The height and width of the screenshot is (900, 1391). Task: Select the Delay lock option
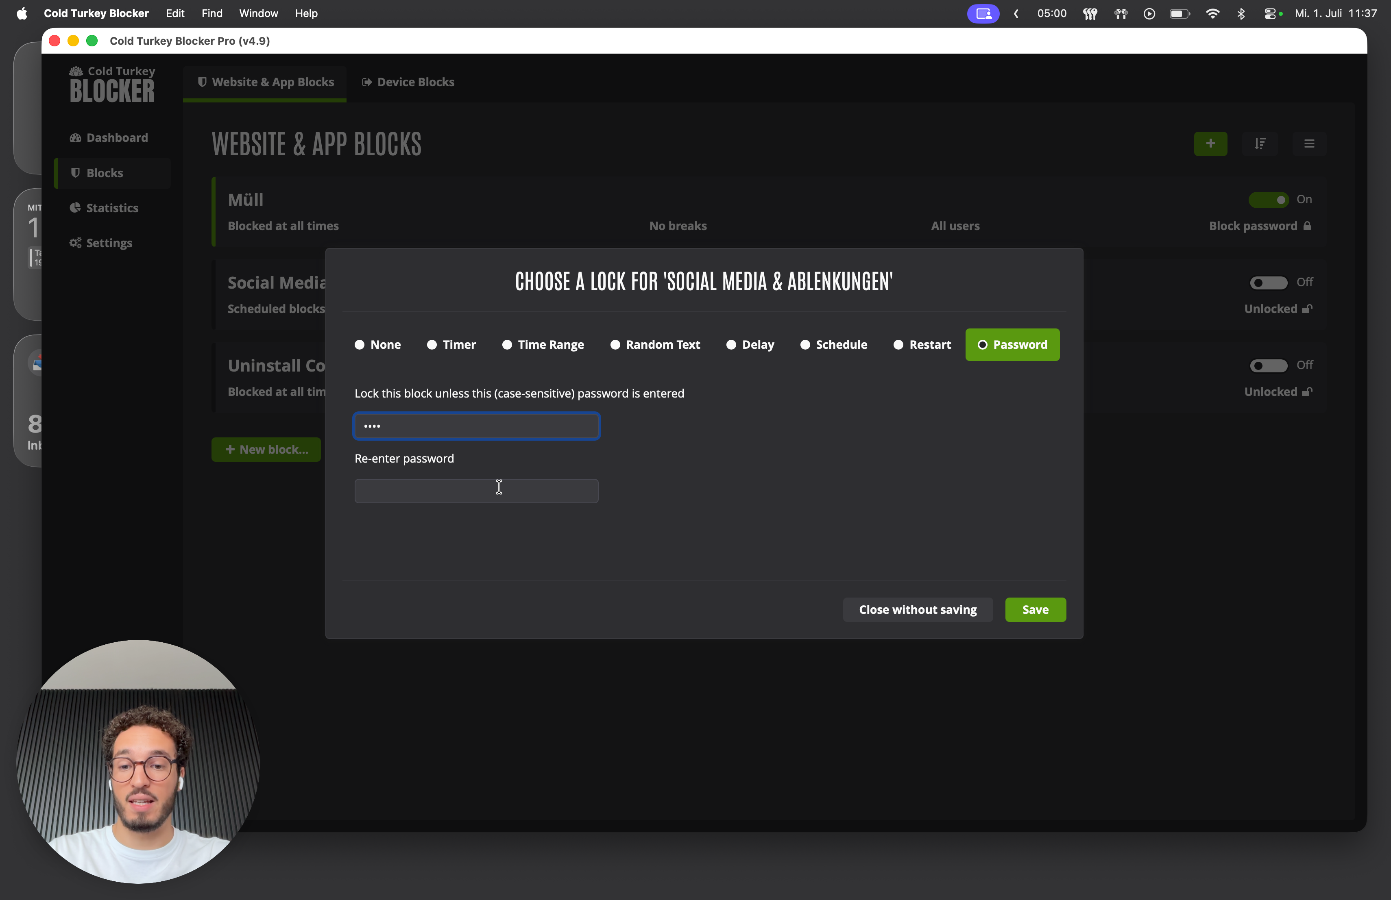750,345
